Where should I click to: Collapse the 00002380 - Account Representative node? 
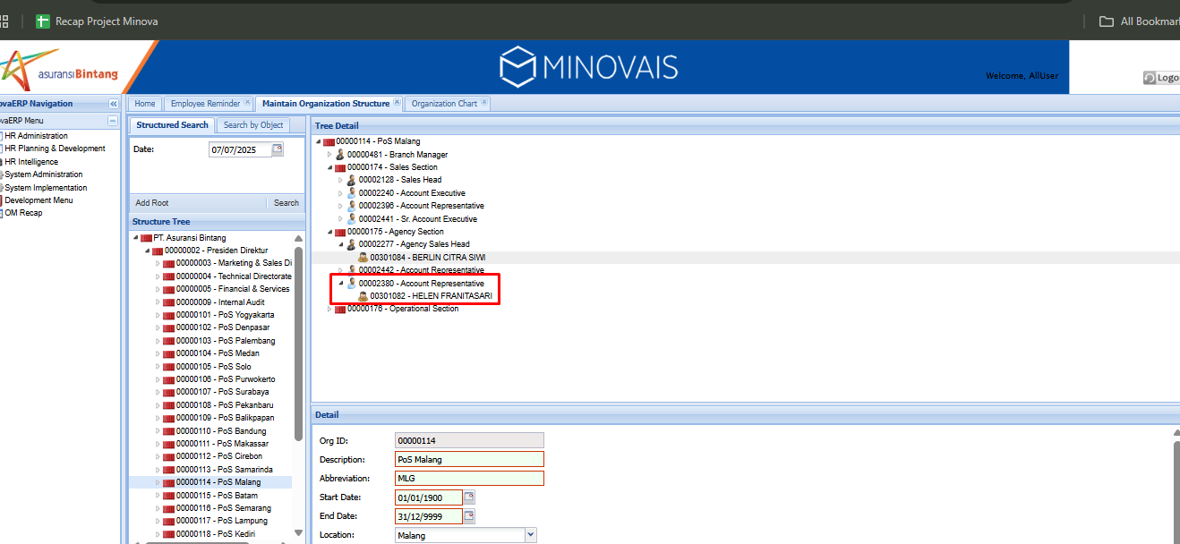click(340, 283)
